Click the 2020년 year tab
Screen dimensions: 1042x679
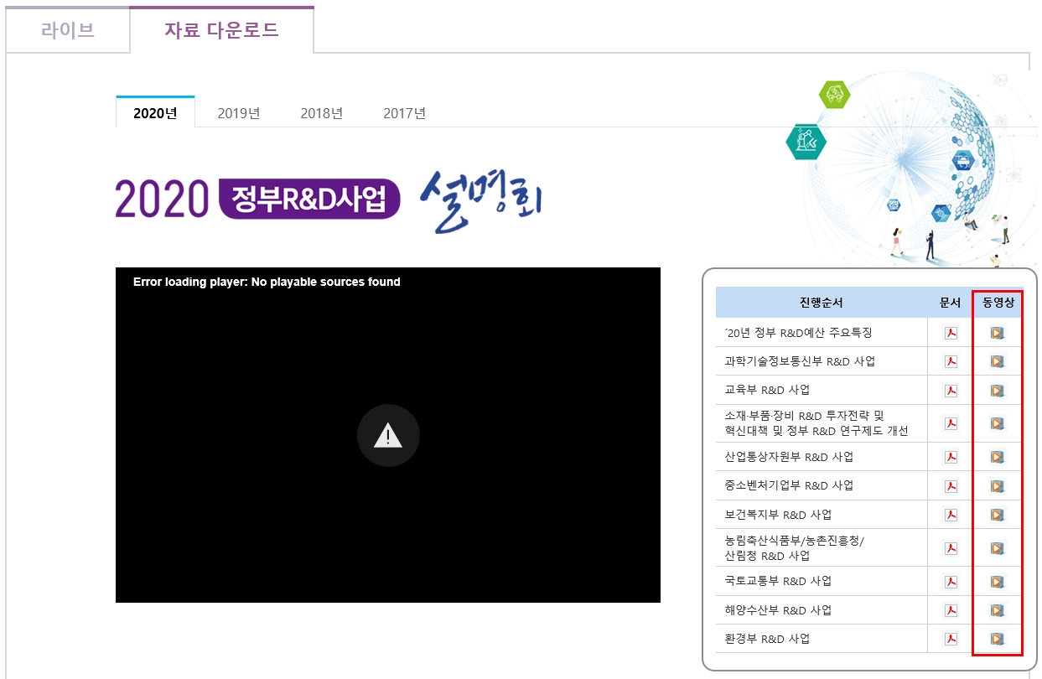coord(155,113)
